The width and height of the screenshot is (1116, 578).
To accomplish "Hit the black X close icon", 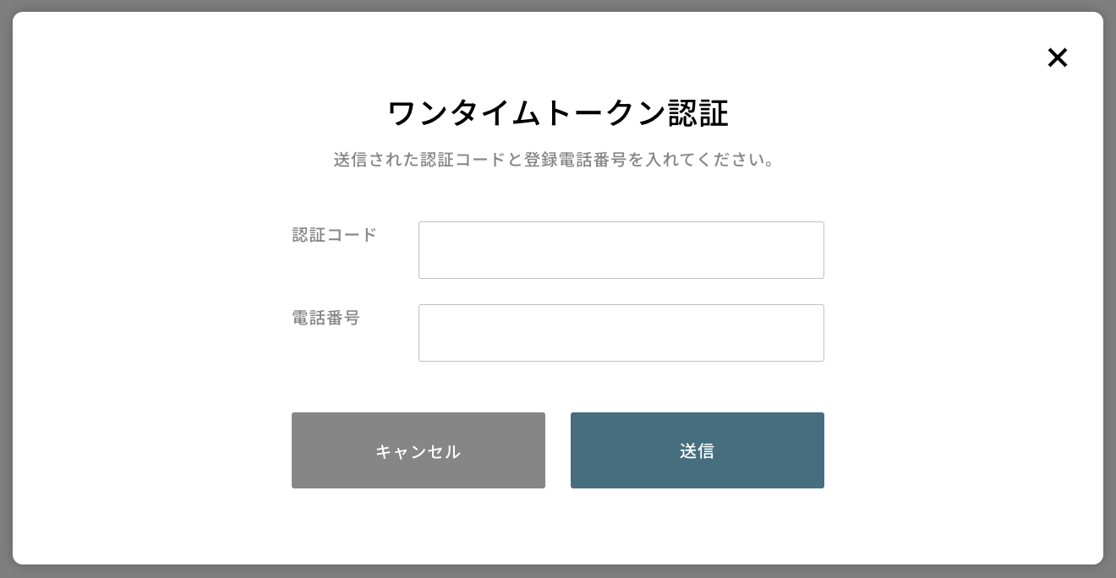I will [x=1057, y=57].
